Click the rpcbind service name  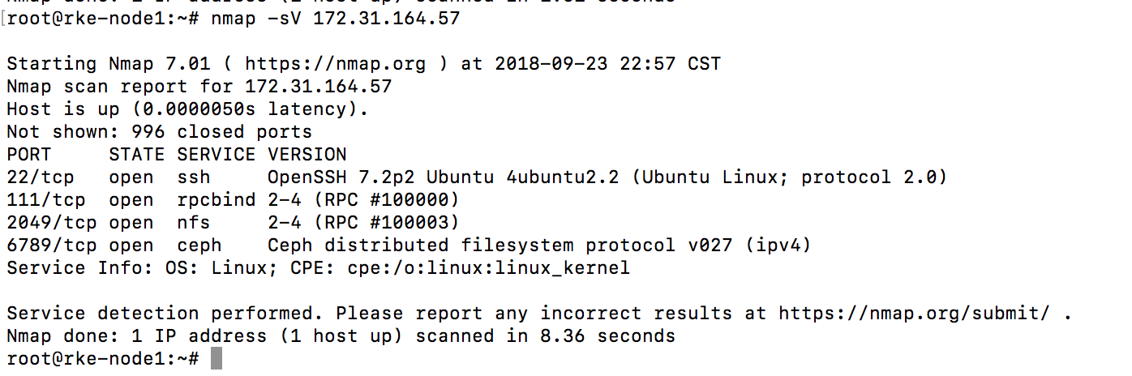pyautogui.click(x=216, y=200)
